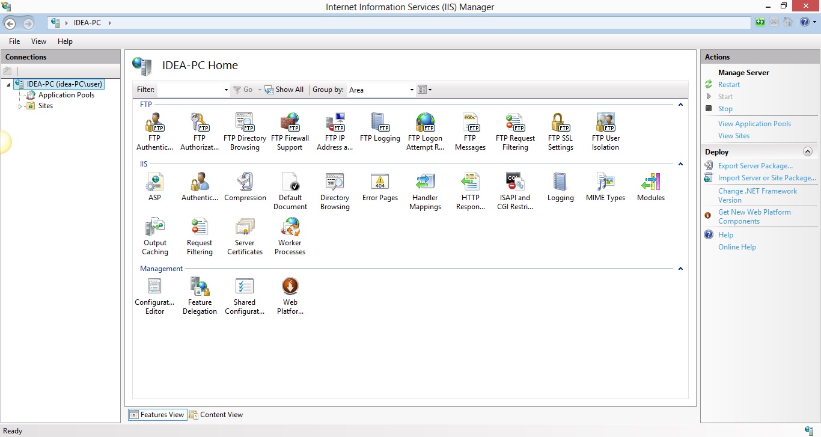Click Restart in Manage Server actions
Viewport: 821px width, 437px height.
point(729,85)
